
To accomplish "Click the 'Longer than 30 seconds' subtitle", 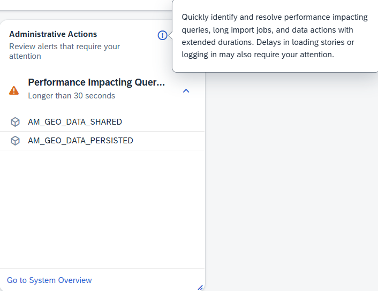I will click(x=71, y=96).
